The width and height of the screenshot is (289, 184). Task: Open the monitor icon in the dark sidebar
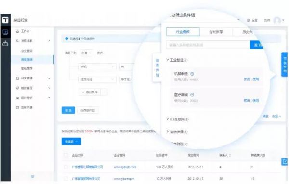coord(5,32)
